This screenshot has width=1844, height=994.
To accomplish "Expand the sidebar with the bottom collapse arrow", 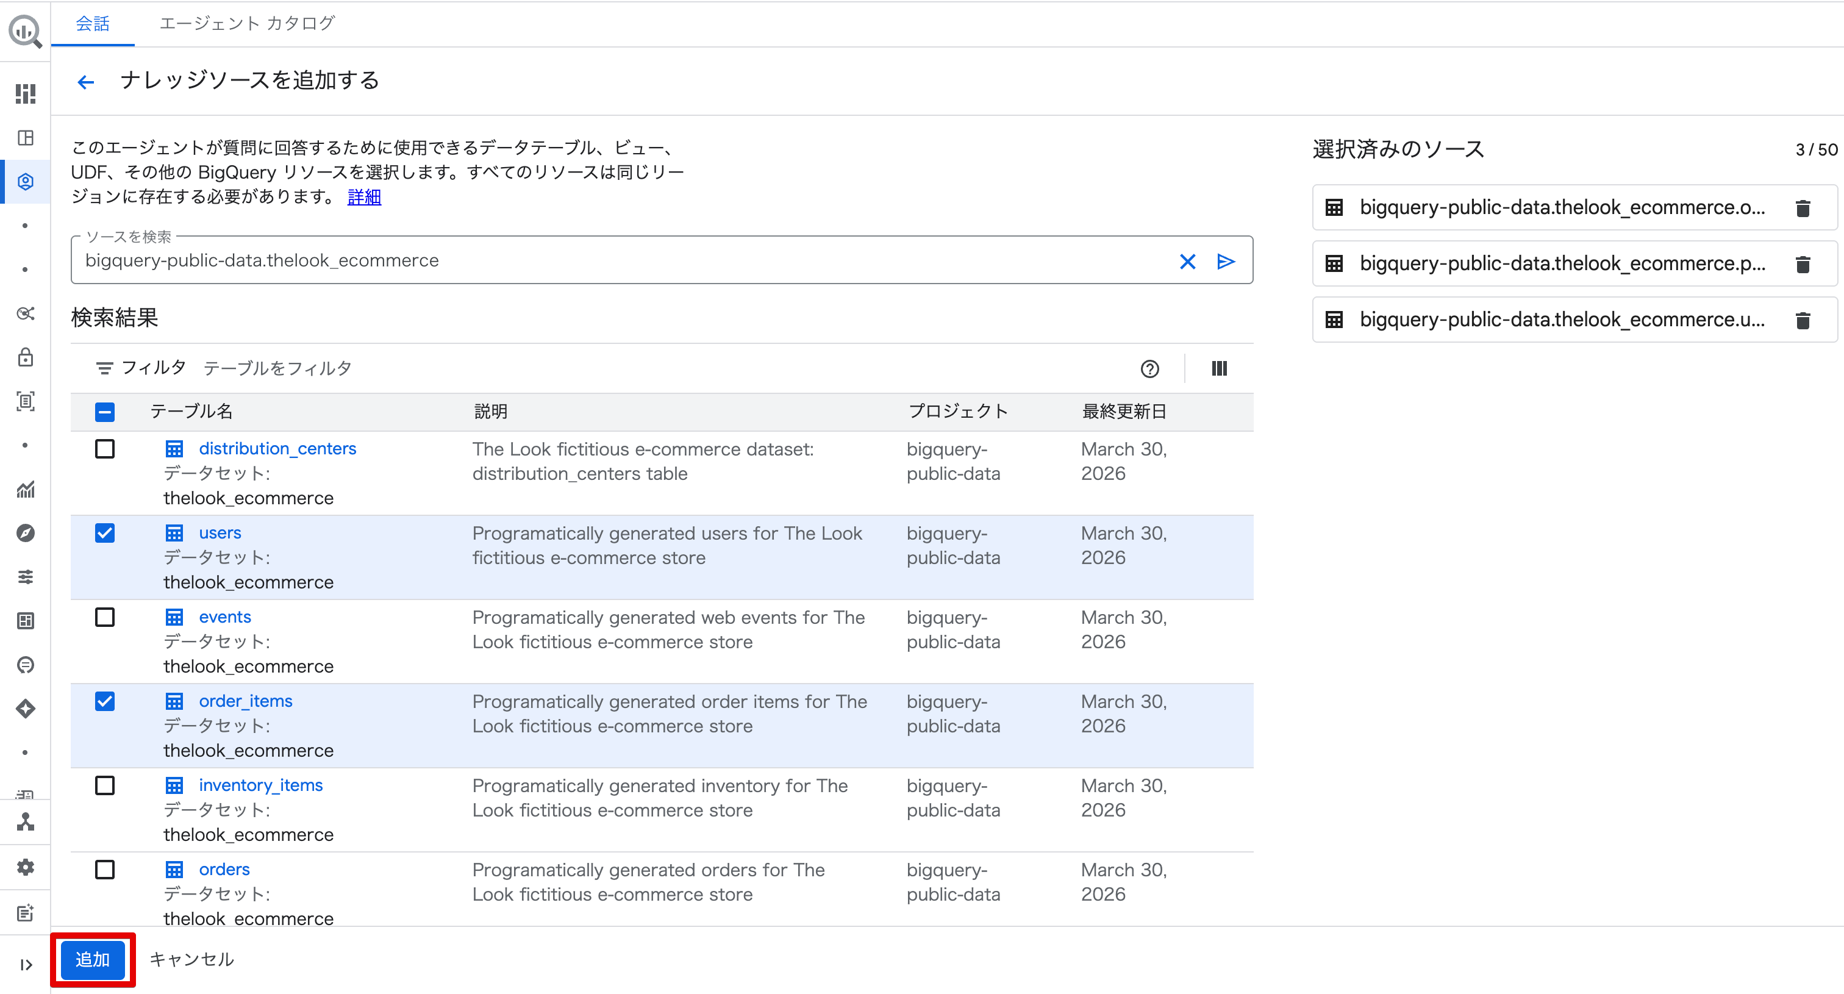I will (x=25, y=964).
